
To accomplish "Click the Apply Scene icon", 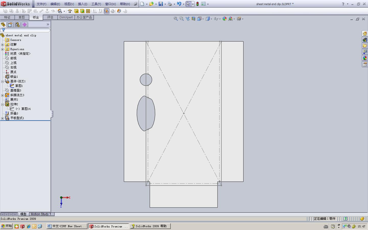I will (x=231, y=19).
